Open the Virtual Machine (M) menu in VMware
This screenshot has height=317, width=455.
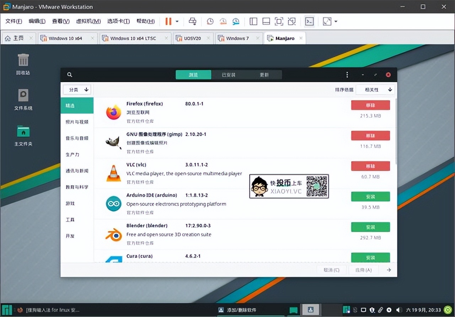[89, 21]
